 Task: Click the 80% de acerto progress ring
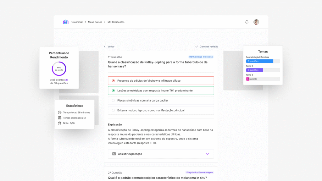(59, 69)
